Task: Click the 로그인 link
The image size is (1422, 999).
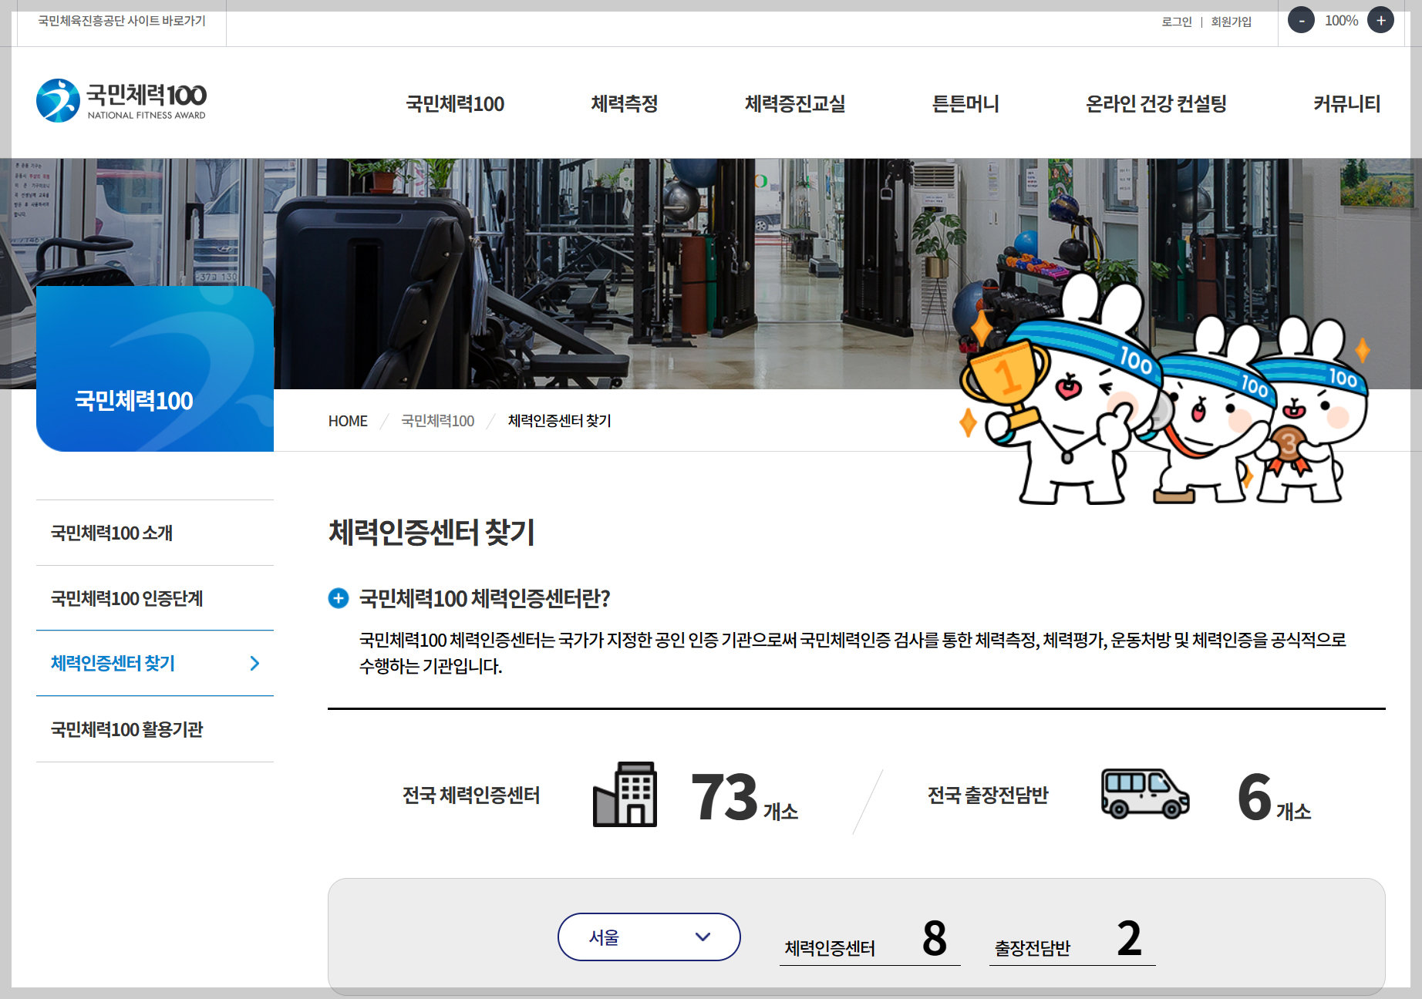Action: (x=1175, y=22)
